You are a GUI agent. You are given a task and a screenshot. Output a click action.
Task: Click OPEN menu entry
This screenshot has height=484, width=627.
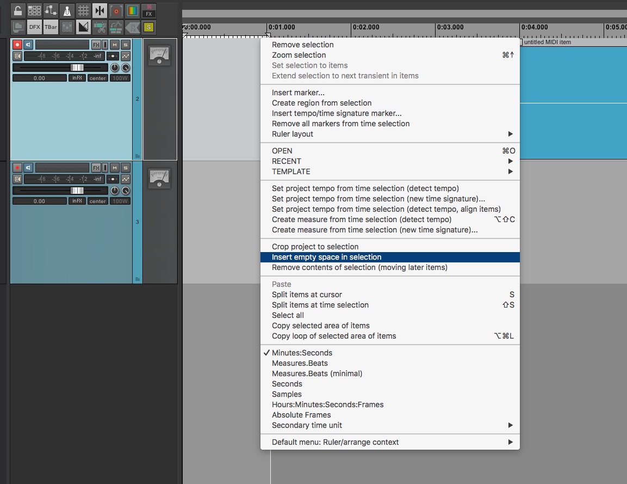[390, 151]
